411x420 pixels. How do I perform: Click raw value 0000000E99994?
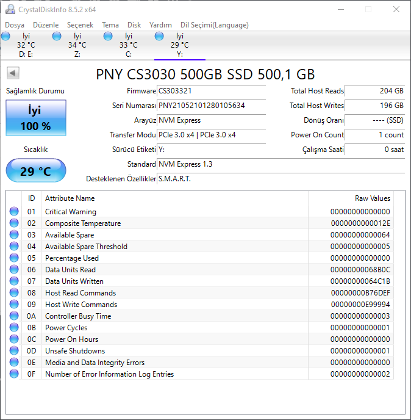pyautogui.click(x=360, y=305)
